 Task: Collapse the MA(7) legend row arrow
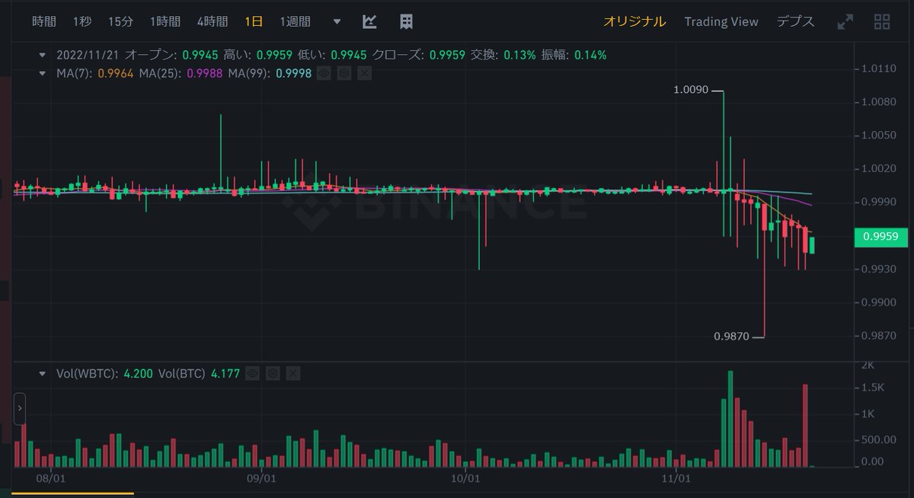click(43, 73)
